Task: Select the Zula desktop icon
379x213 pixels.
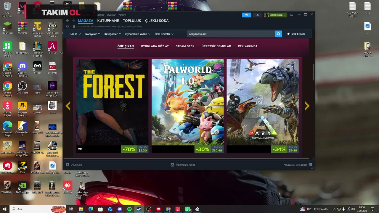Action: click(x=22, y=167)
